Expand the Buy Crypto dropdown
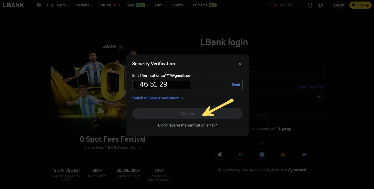This screenshot has height=189, width=374. (58, 5)
